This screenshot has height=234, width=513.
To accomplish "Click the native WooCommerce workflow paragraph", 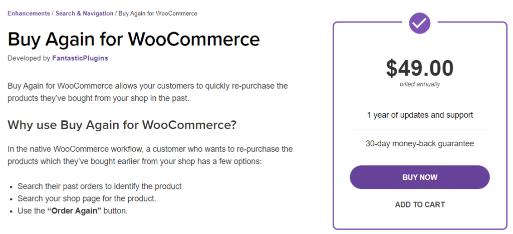I will point(150,155).
